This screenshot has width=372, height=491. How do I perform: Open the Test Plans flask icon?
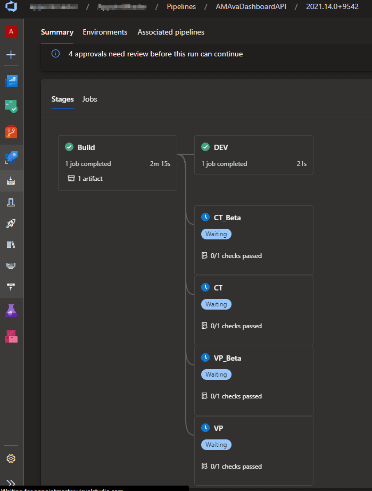11,311
